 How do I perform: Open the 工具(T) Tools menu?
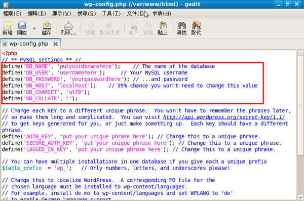(111, 14)
